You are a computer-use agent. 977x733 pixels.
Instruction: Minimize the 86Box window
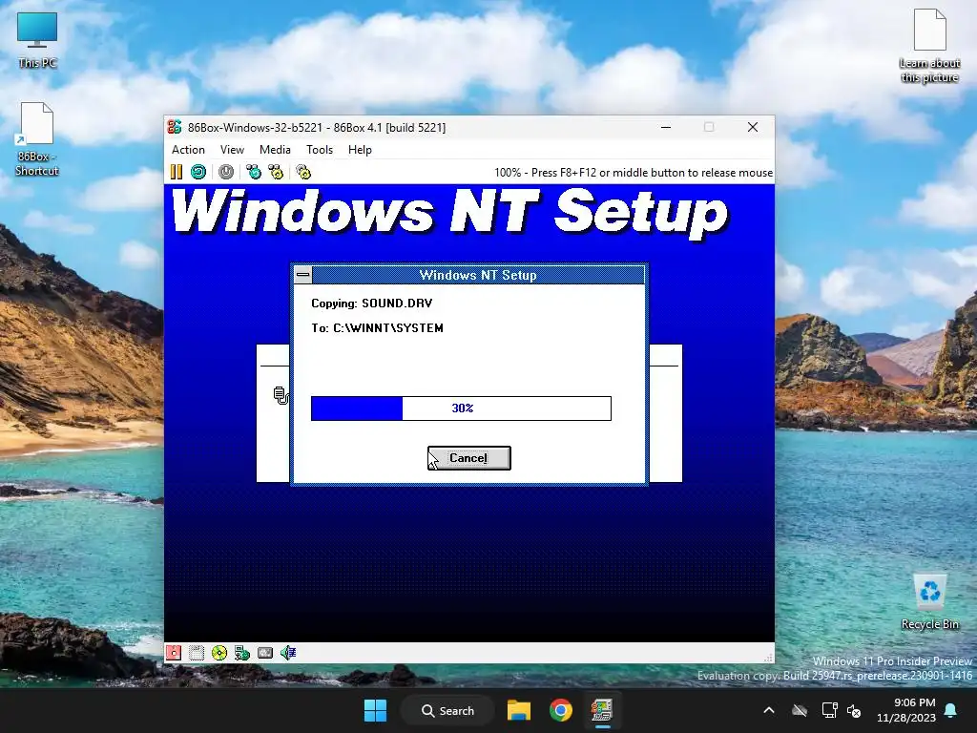pyautogui.click(x=666, y=127)
